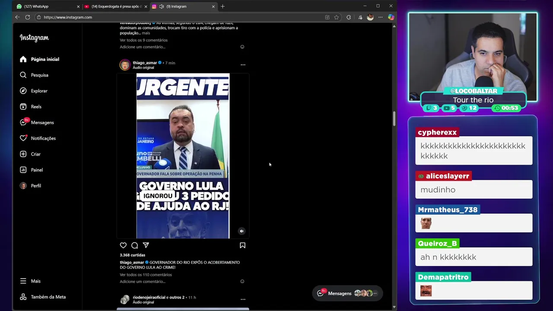This screenshot has width=553, height=311.
Task: Open comments on thiago_asmar post
Action: tap(134, 245)
